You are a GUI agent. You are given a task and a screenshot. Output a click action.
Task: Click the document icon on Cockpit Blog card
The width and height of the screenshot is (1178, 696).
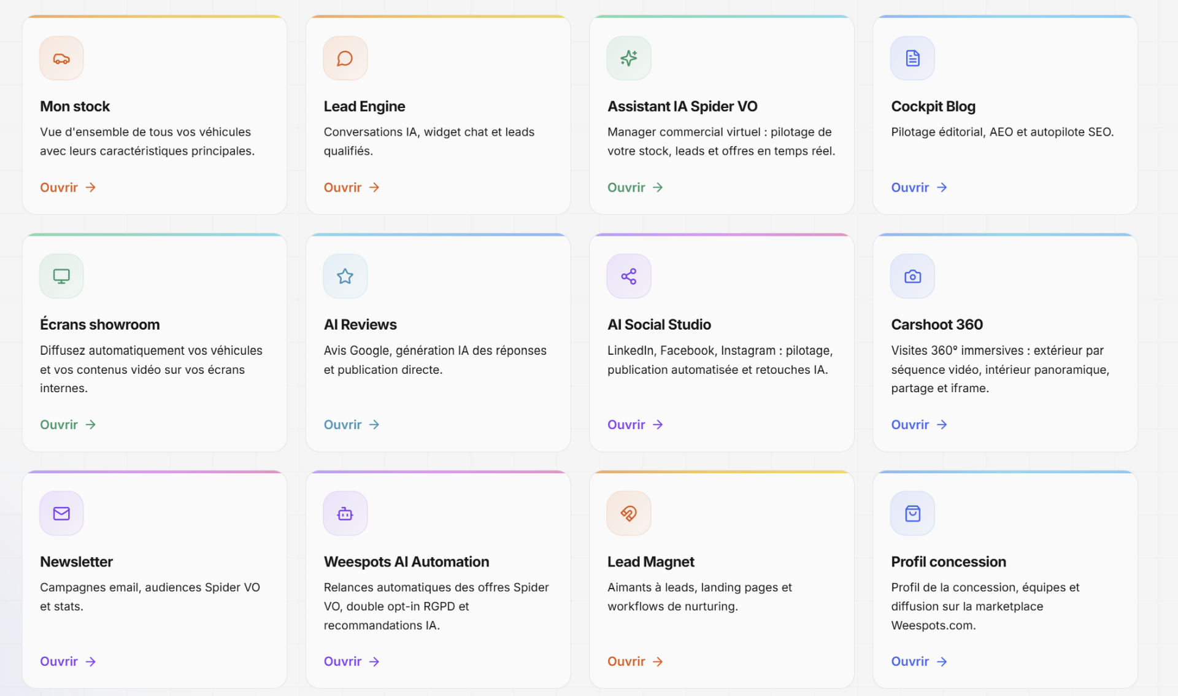912,58
